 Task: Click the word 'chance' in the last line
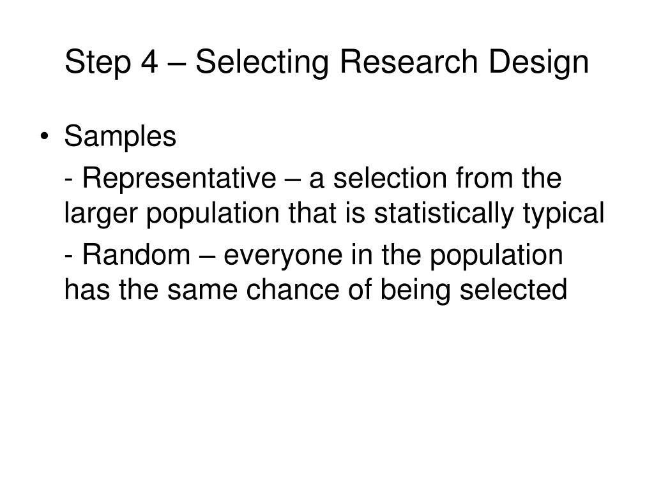[x=293, y=290]
